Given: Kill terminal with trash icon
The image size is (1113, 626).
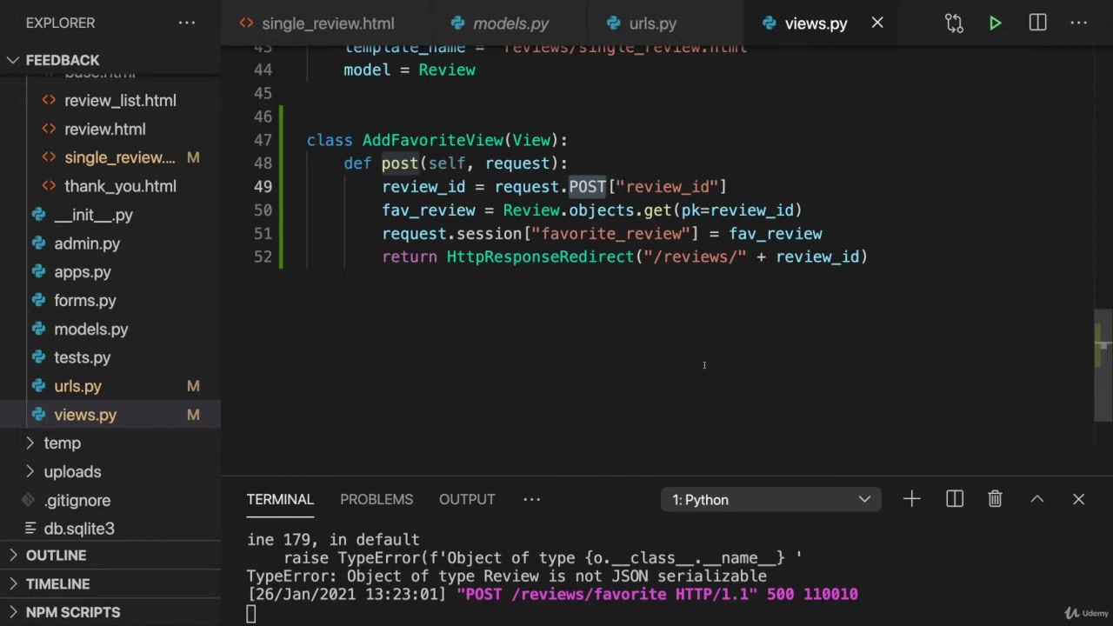Looking at the screenshot, I should point(995,499).
